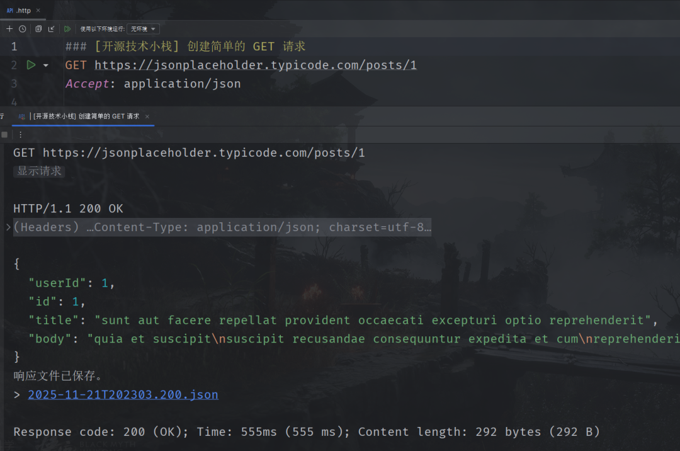Expand the saved response file arrow
The height and width of the screenshot is (451, 680).
(16, 394)
